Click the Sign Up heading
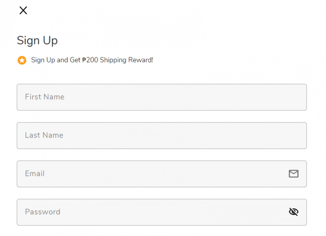The image size is (326, 236). click(37, 41)
